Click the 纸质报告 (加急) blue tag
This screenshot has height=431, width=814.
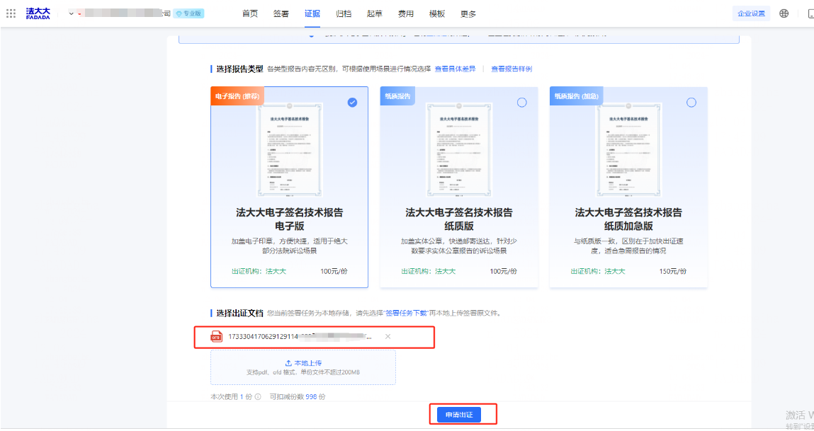576,96
